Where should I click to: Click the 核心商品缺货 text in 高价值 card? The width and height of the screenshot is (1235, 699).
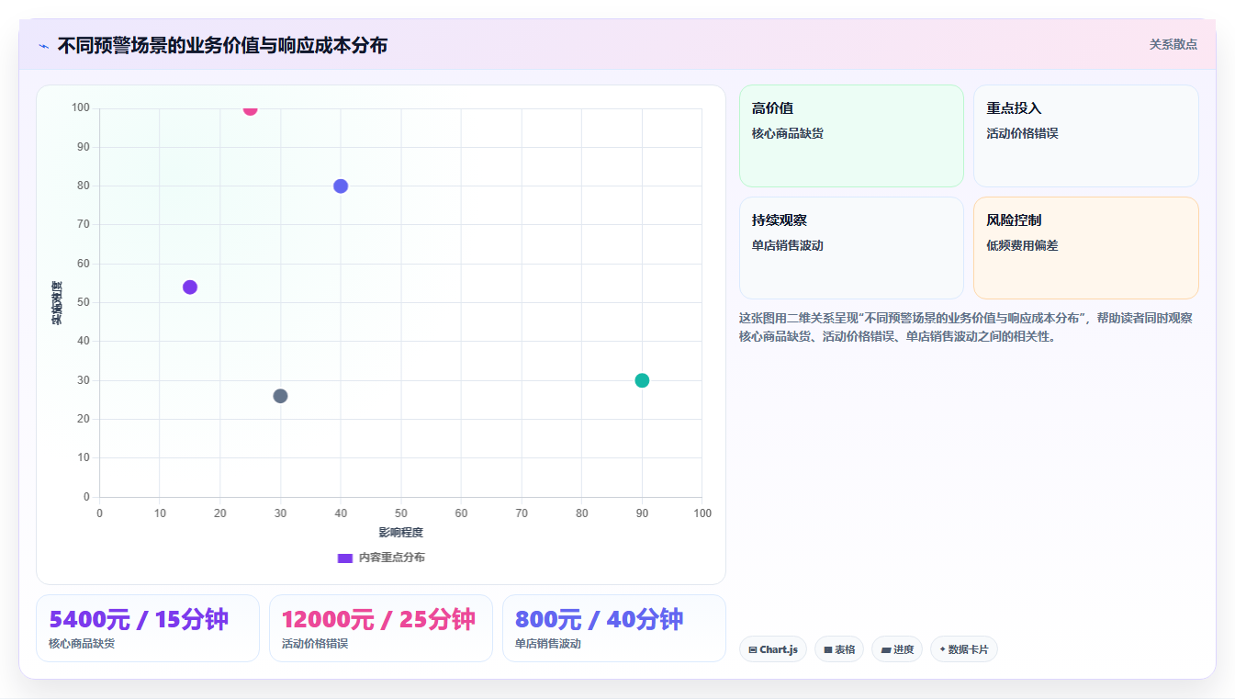[788, 133]
